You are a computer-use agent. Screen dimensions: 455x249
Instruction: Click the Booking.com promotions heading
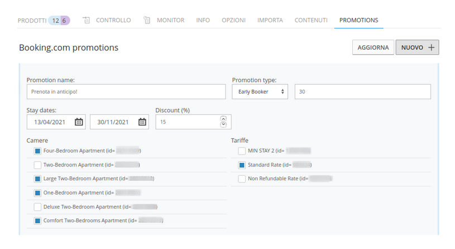point(69,47)
